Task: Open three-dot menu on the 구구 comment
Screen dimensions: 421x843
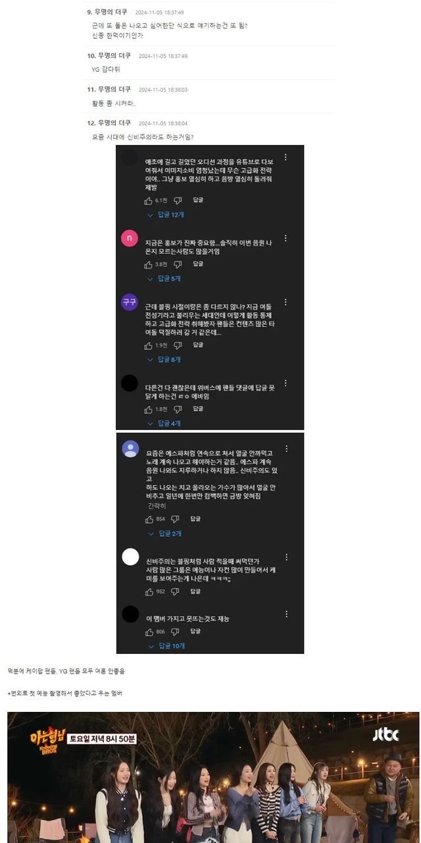Action: [285, 302]
